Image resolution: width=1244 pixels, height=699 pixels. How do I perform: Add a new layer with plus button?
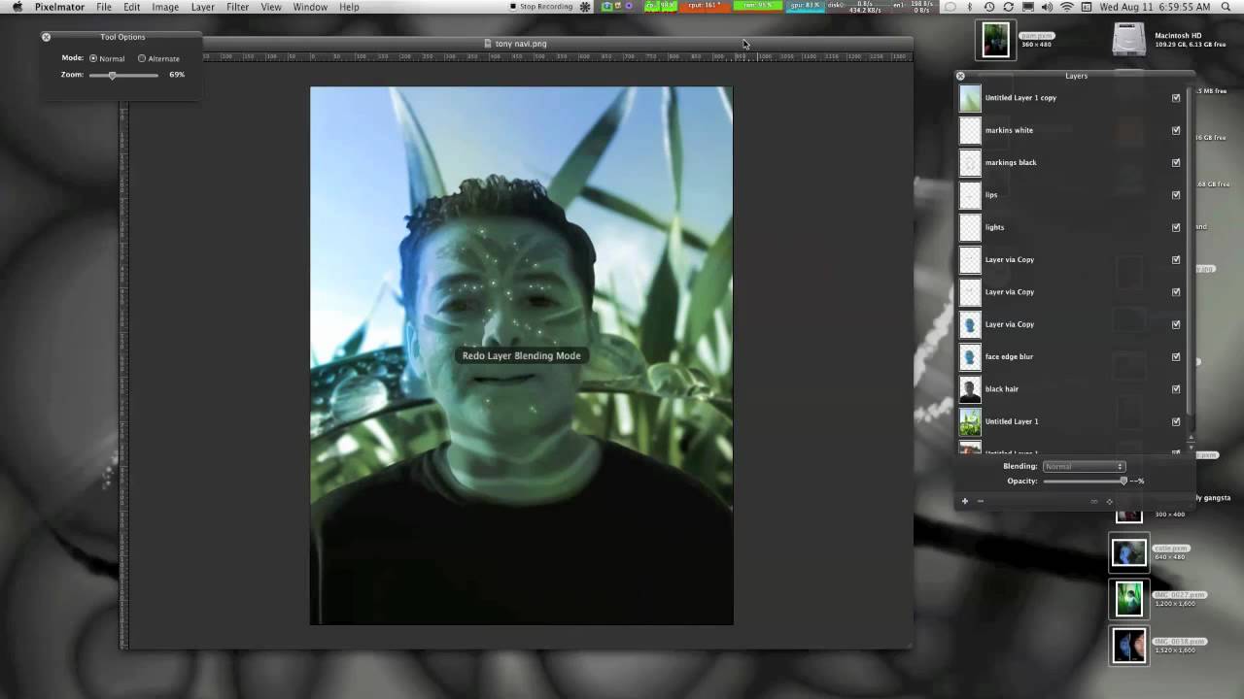[965, 501]
